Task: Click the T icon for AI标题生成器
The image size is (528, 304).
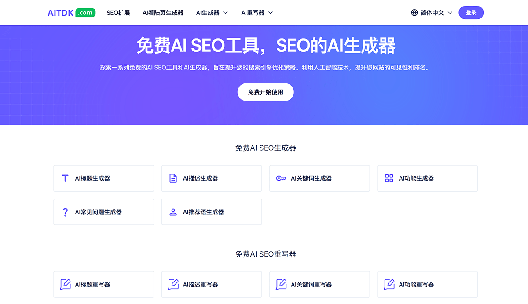Action: pos(65,178)
